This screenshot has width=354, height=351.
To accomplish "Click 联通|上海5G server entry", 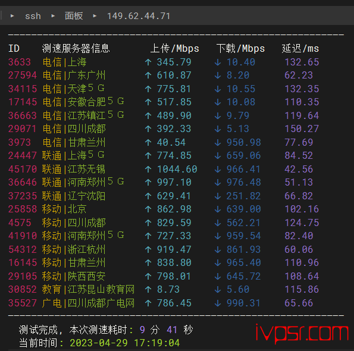I will (73, 155).
